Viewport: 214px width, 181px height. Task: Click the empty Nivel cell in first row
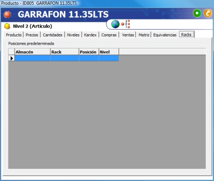click(x=109, y=58)
